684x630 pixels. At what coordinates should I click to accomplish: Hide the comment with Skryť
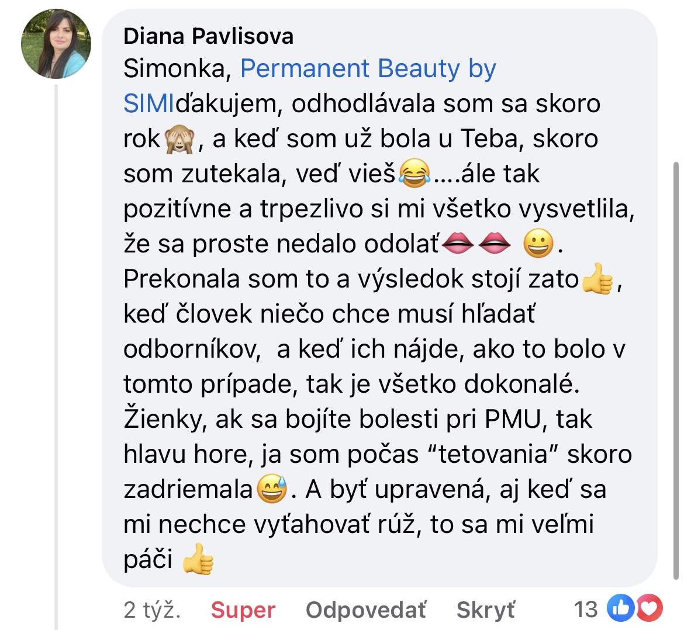point(485,610)
